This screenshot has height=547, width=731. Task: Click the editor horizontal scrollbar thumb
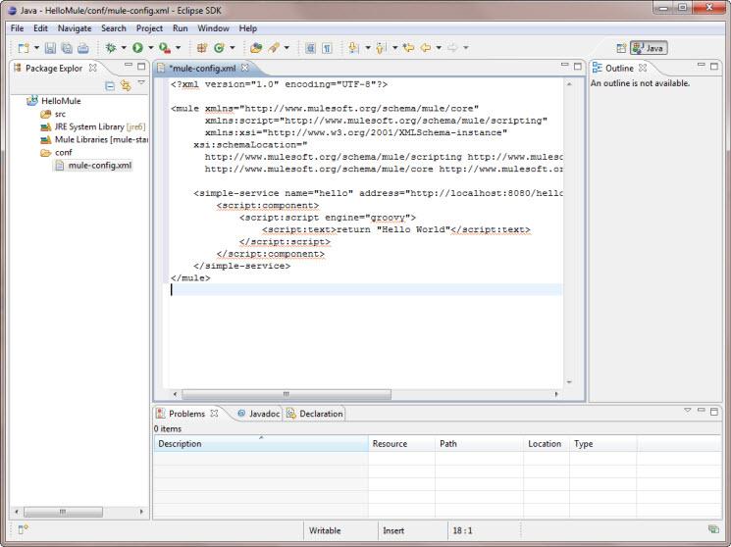(287, 395)
